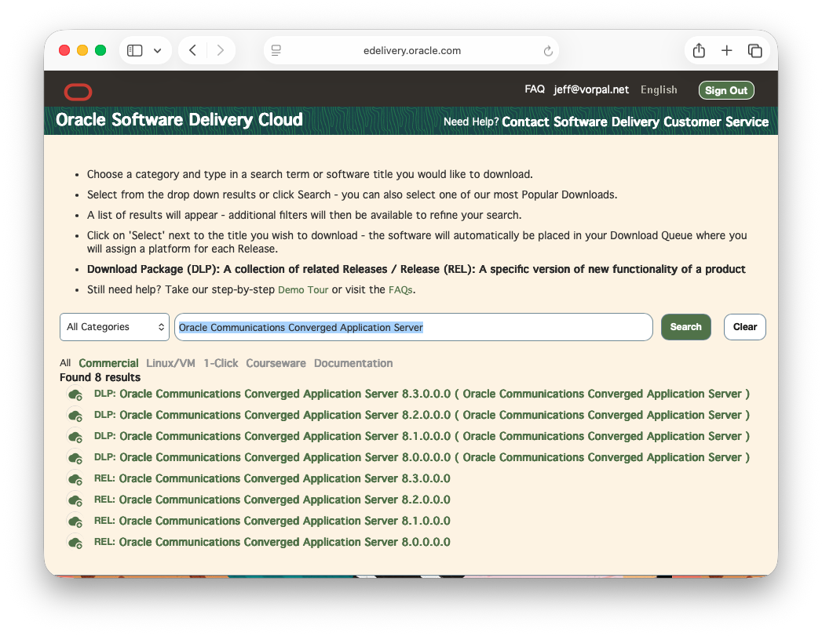
Task: Click cloud download icon for REL 8.3.0.0.0
Action: point(75,479)
